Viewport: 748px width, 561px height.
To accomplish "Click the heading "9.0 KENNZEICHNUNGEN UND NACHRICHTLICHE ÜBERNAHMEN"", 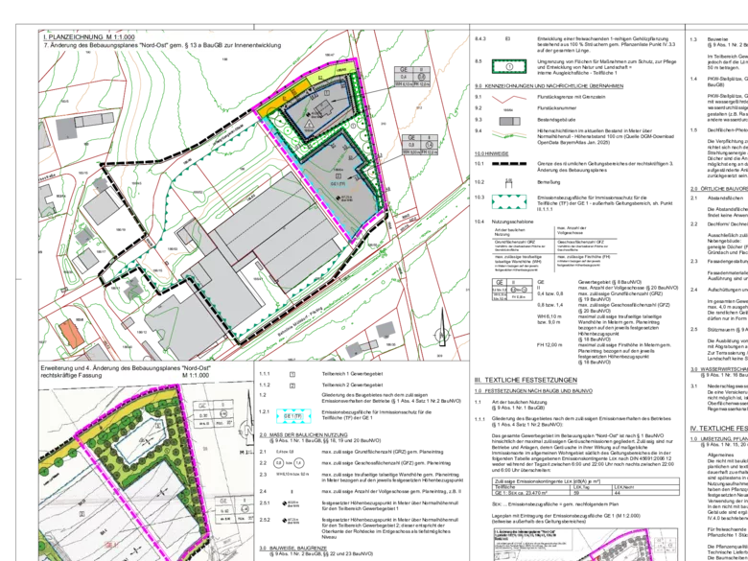I will [549, 86].
